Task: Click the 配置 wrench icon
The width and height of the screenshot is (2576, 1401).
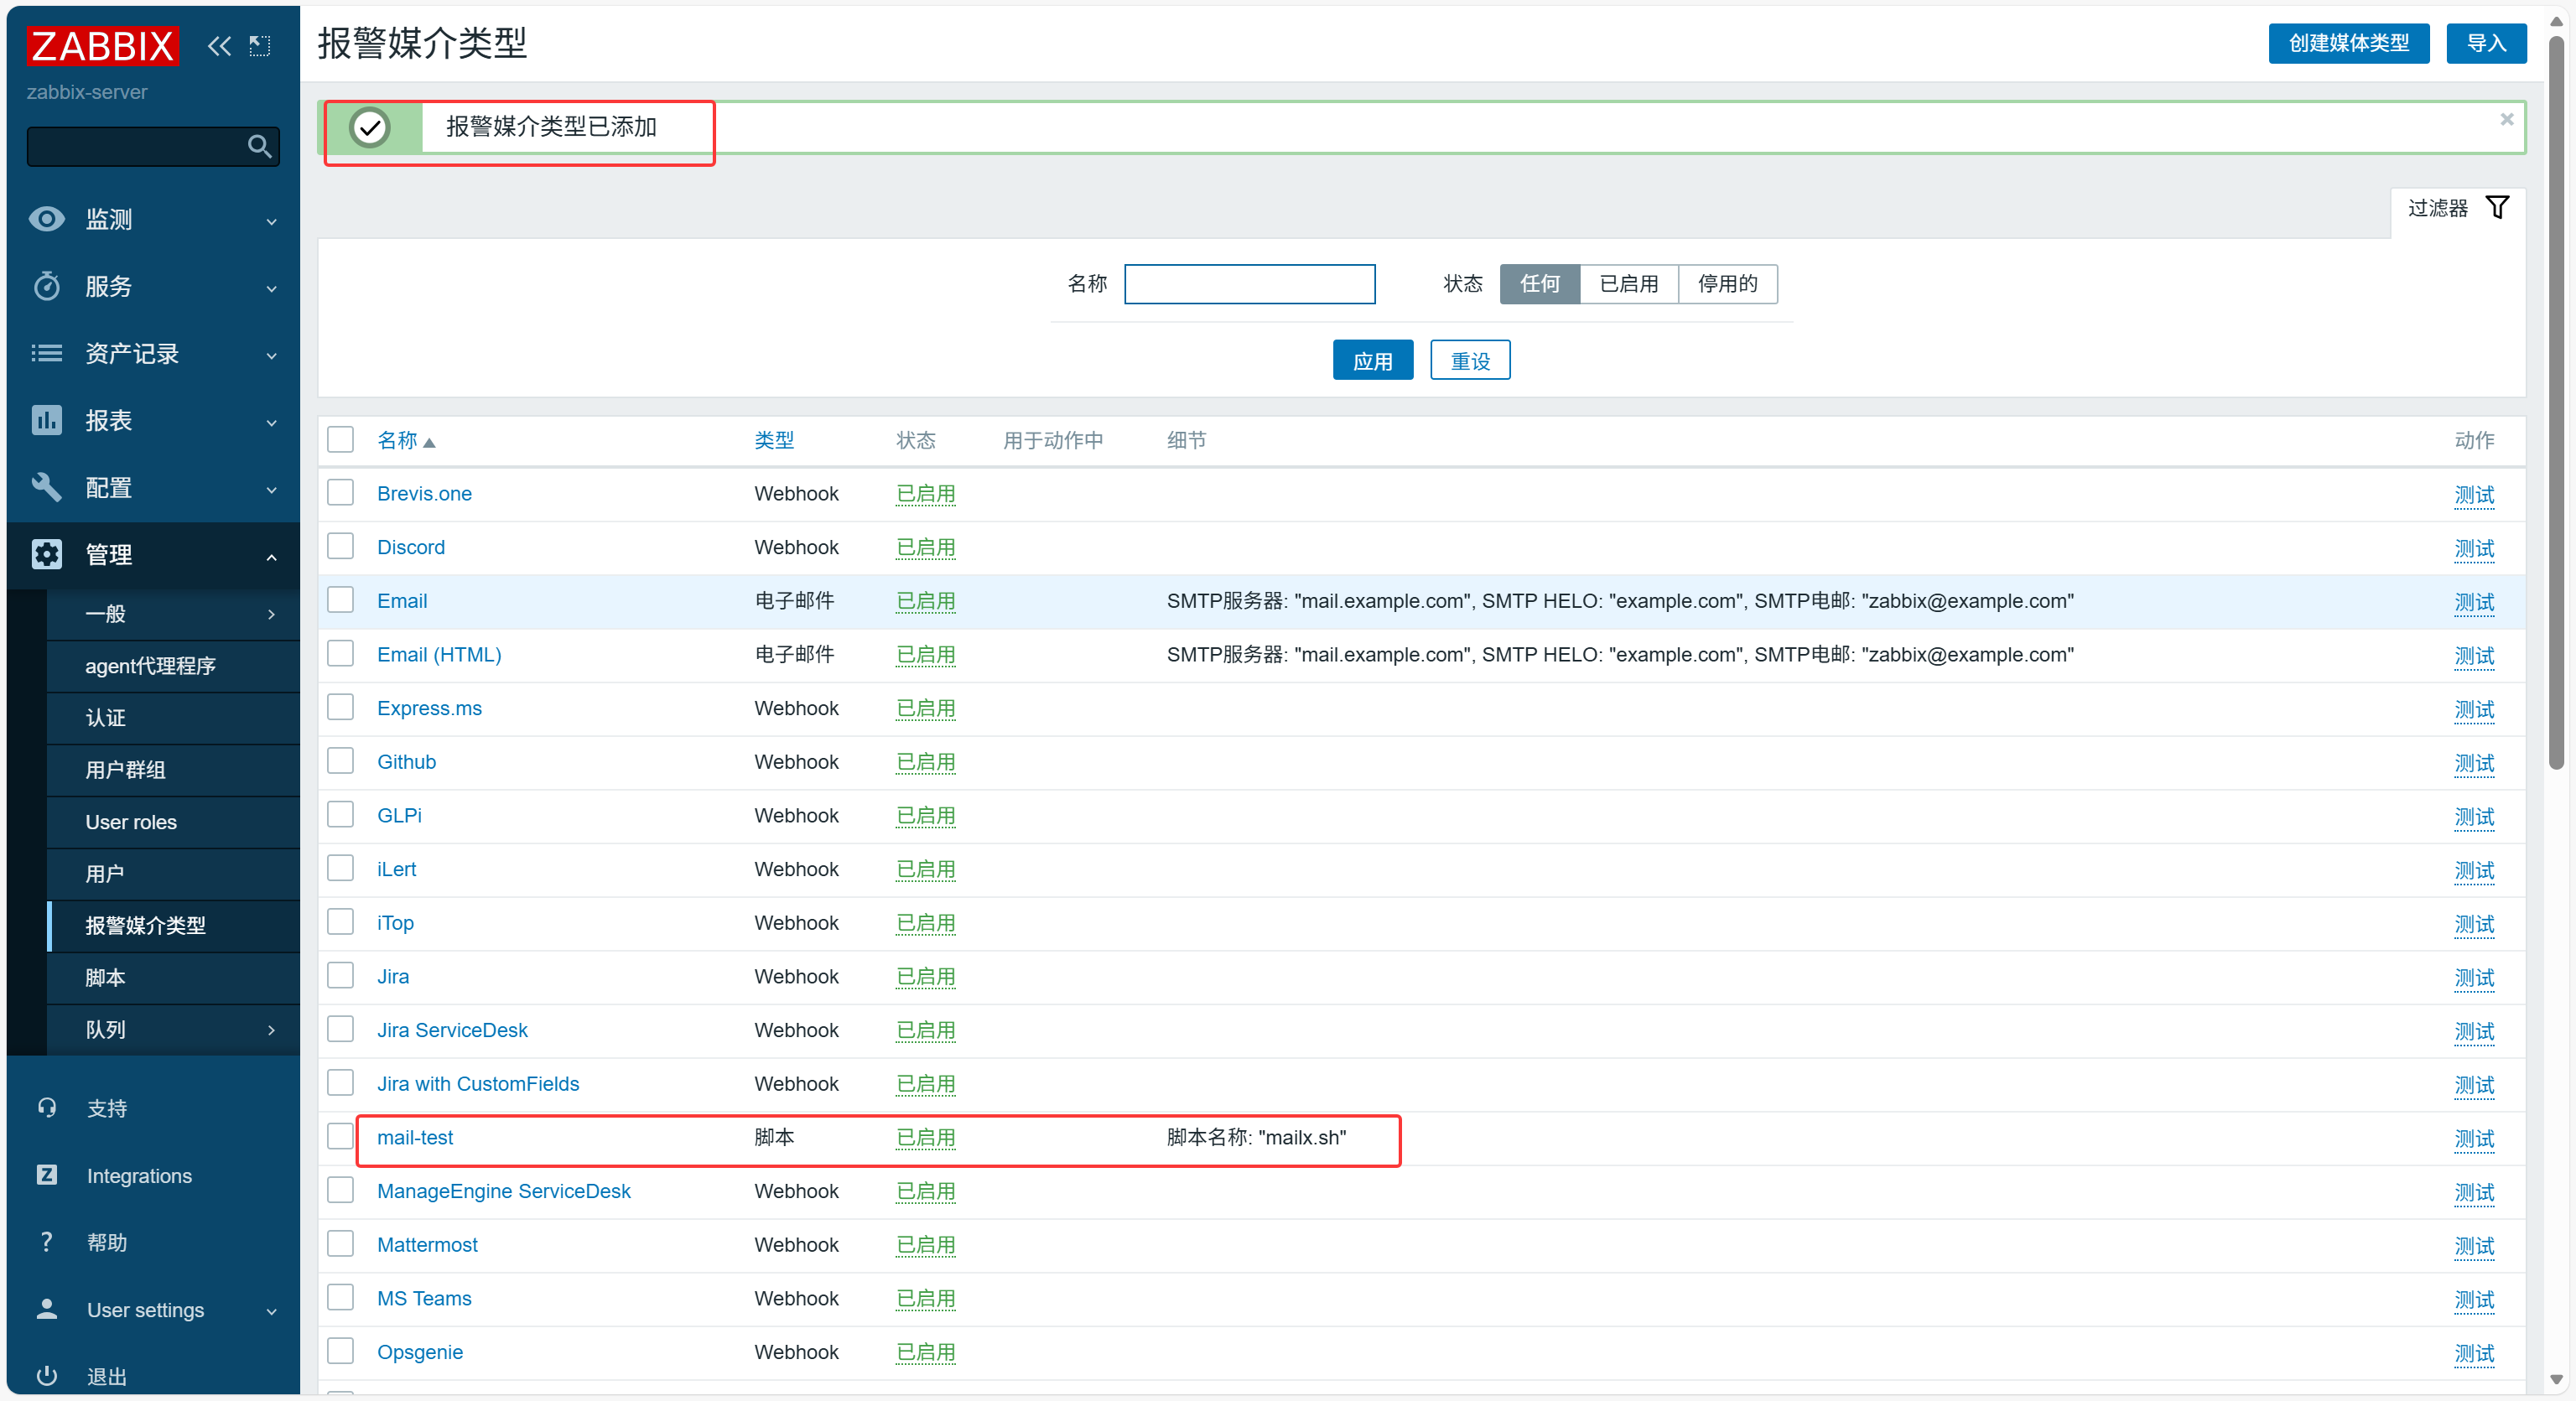Action: click(x=46, y=487)
